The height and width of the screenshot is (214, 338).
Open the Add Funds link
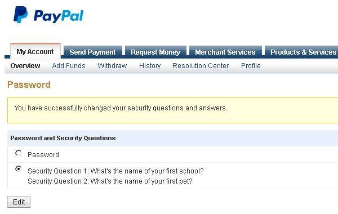69,66
